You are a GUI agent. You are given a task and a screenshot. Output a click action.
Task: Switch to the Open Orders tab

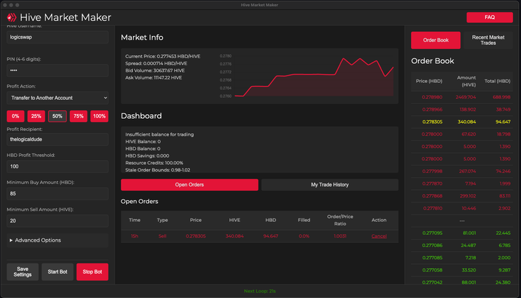pyautogui.click(x=189, y=185)
